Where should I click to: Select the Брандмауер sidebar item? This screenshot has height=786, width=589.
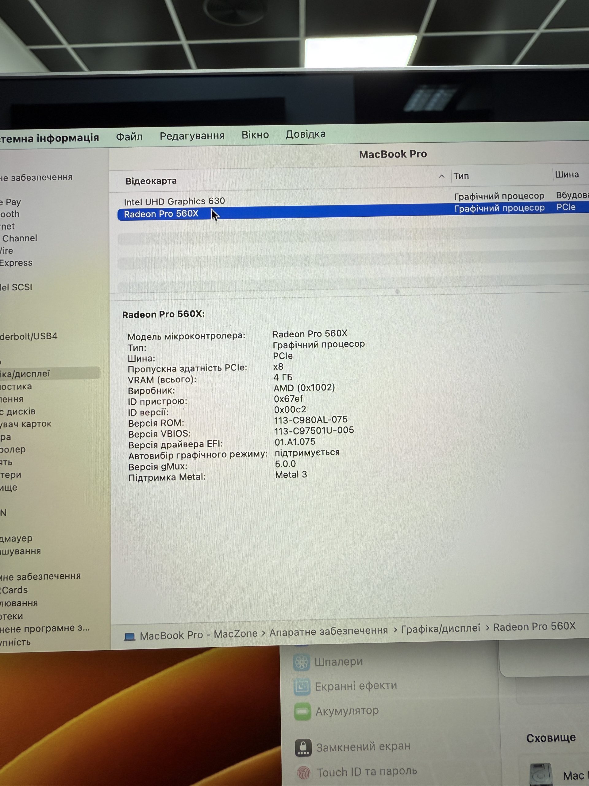click(16, 538)
